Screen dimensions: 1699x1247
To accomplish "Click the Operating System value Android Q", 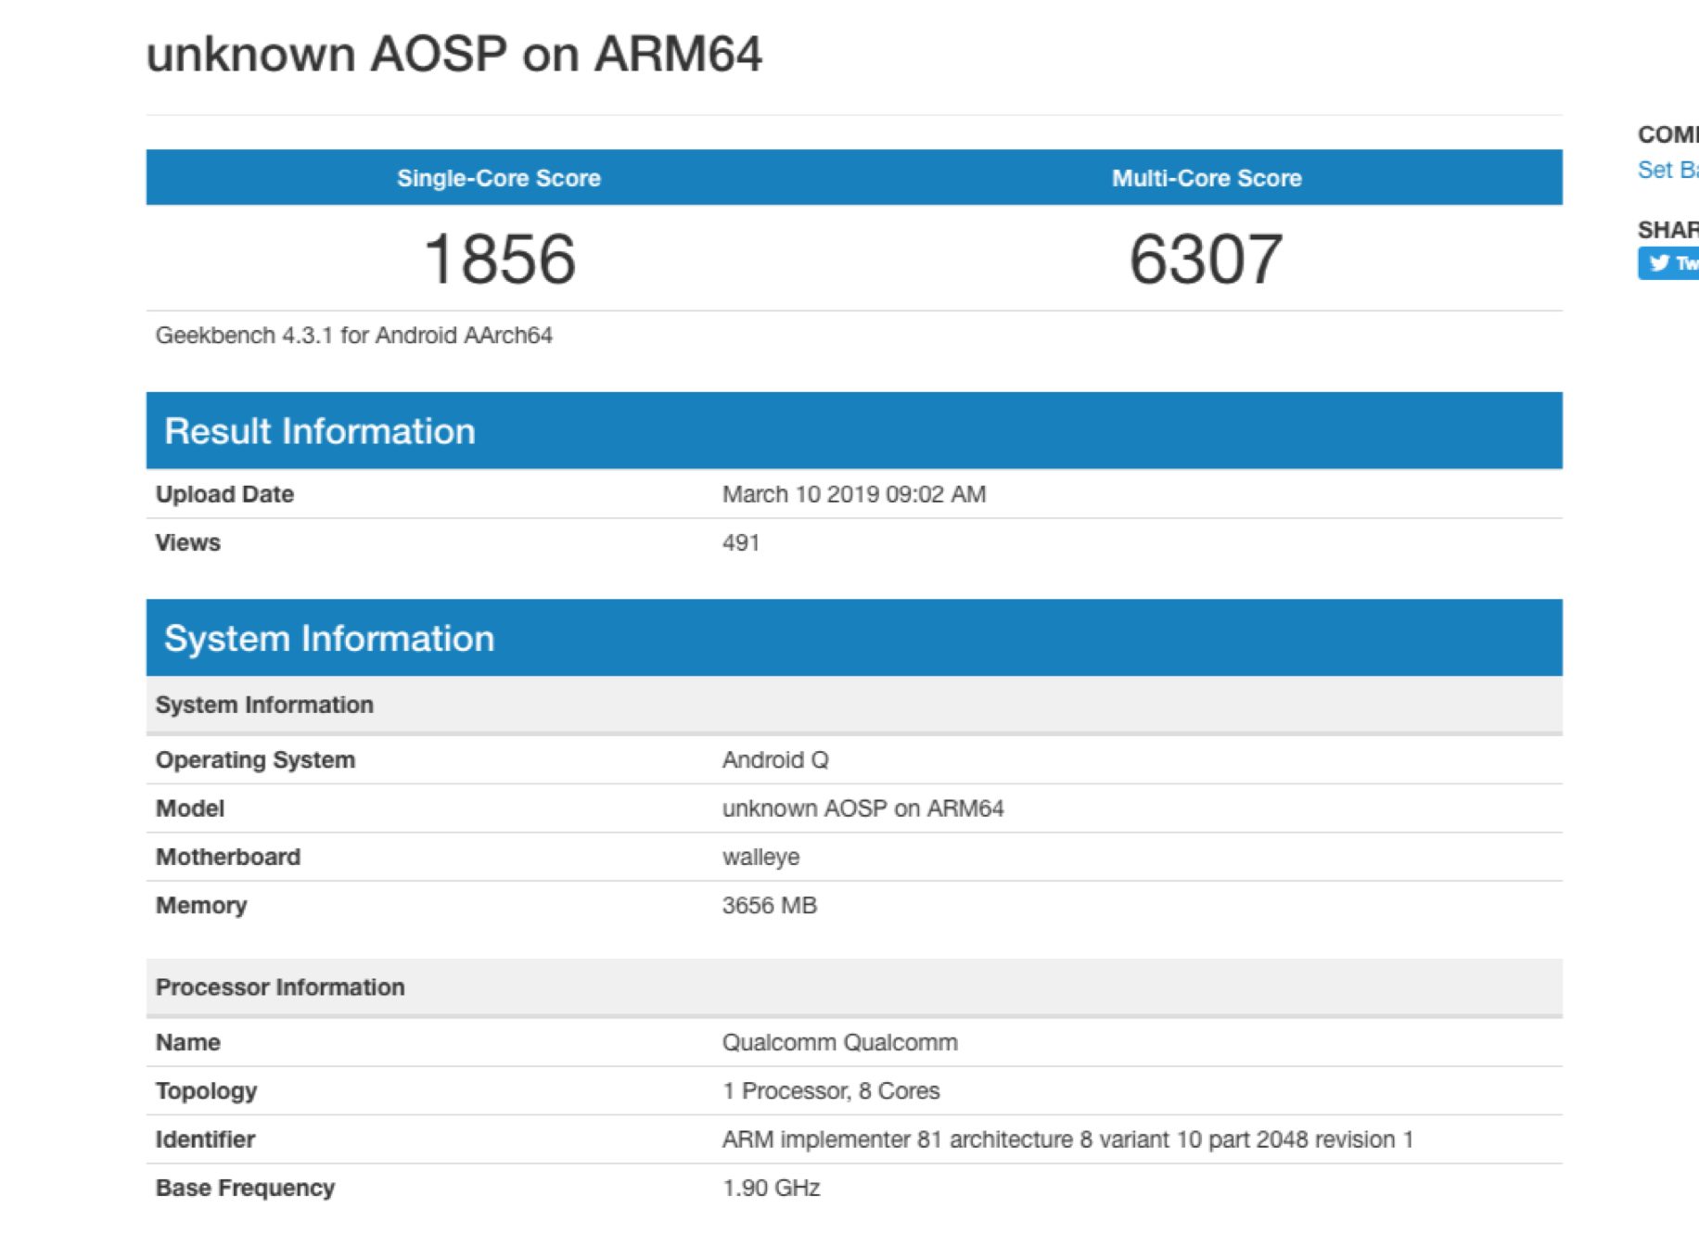I will (774, 760).
